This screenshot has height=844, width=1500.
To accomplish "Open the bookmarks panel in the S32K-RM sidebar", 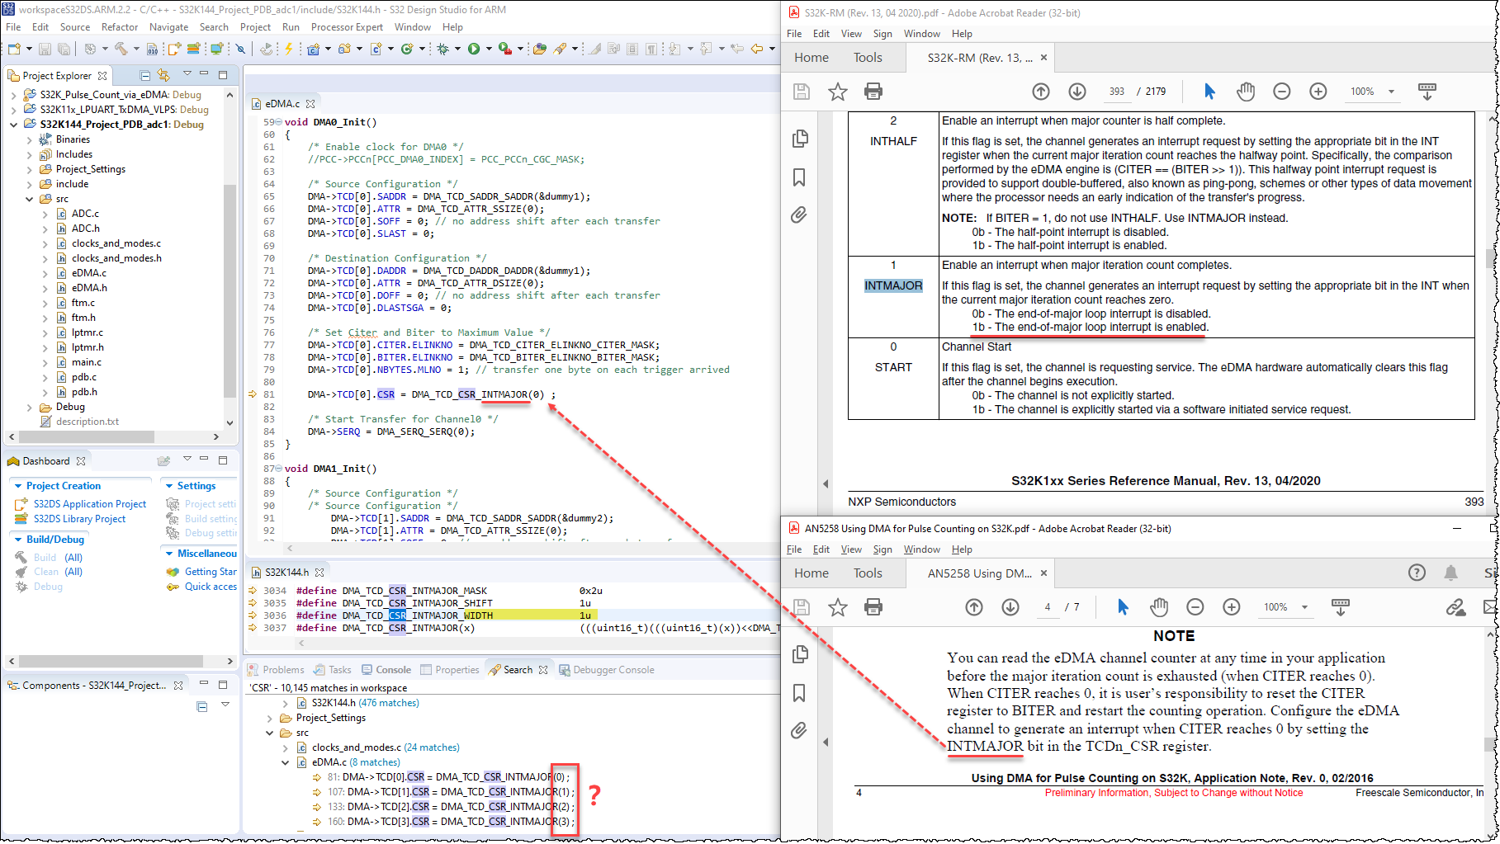I will coord(799,177).
